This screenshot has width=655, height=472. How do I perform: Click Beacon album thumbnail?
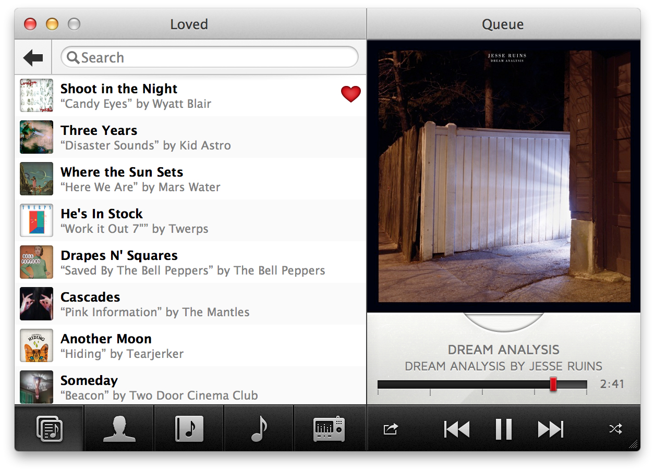point(37,387)
